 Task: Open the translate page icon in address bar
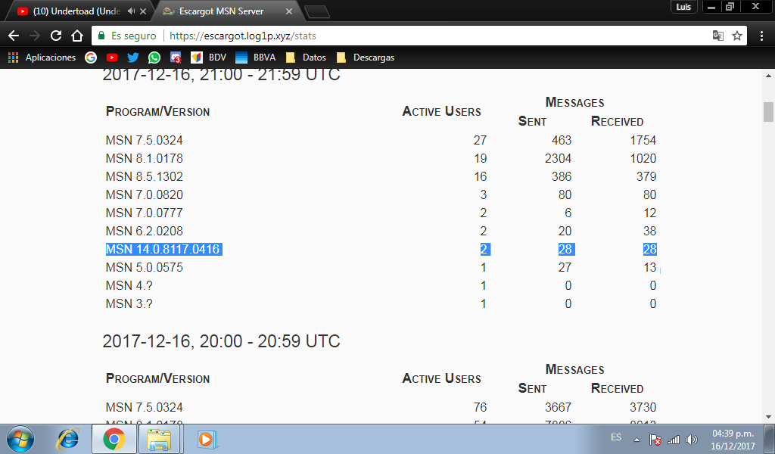(x=717, y=36)
